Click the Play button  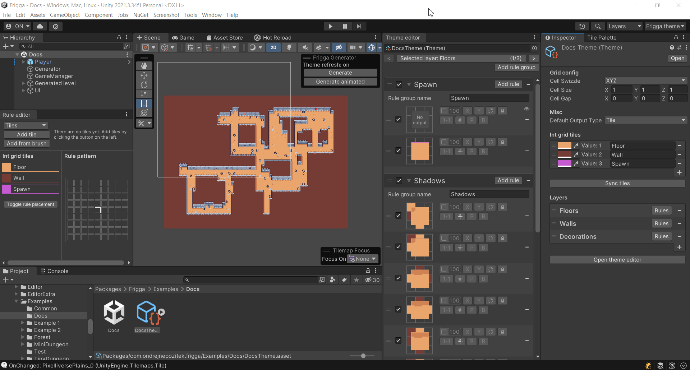click(330, 26)
